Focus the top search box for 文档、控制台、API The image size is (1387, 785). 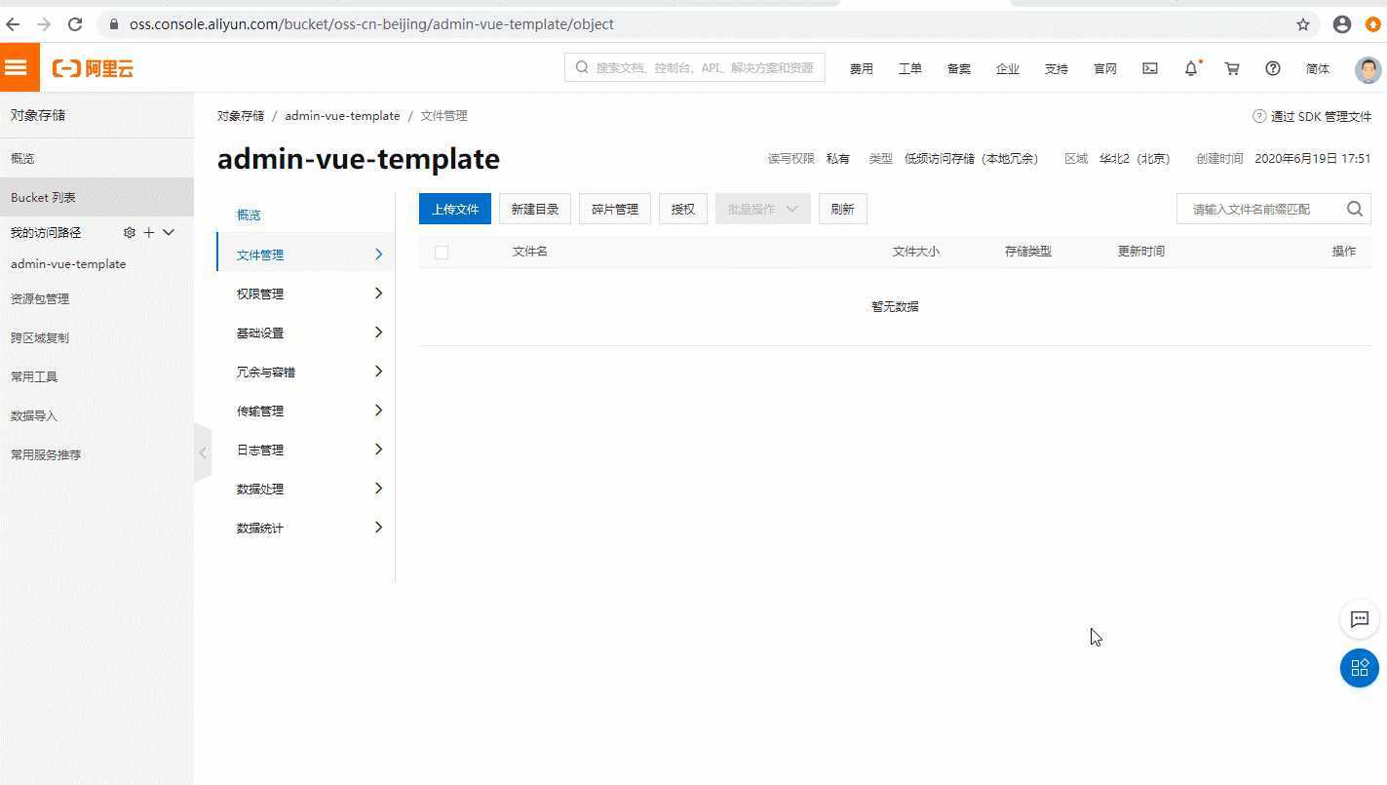695,67
